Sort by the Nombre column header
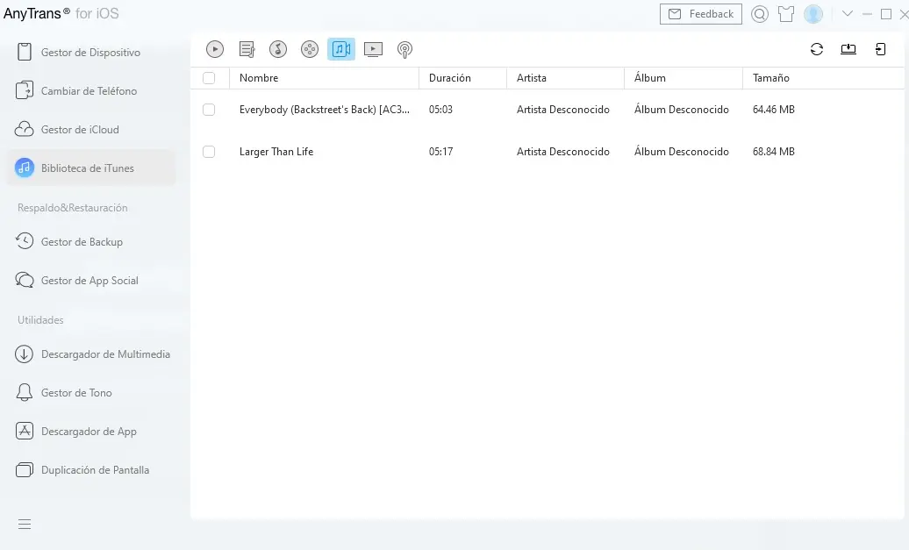 point(324,78)
